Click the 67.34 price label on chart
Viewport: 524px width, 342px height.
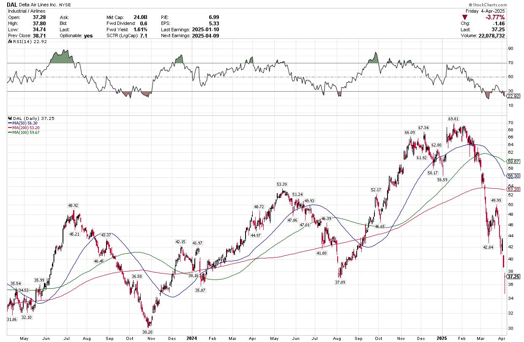(423, 128)
